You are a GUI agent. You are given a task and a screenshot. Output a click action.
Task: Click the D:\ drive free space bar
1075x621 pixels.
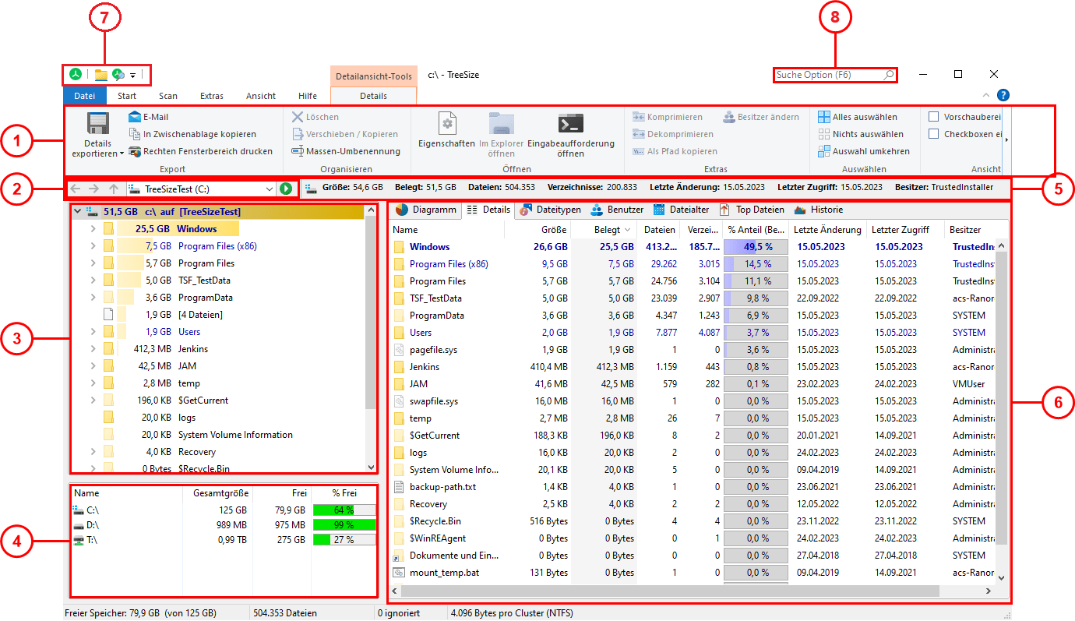coord(344,525)
